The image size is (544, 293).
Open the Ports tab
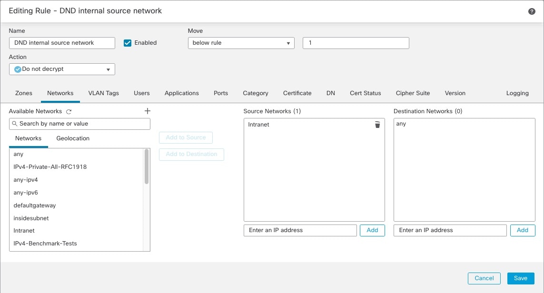tap(221, 93)
